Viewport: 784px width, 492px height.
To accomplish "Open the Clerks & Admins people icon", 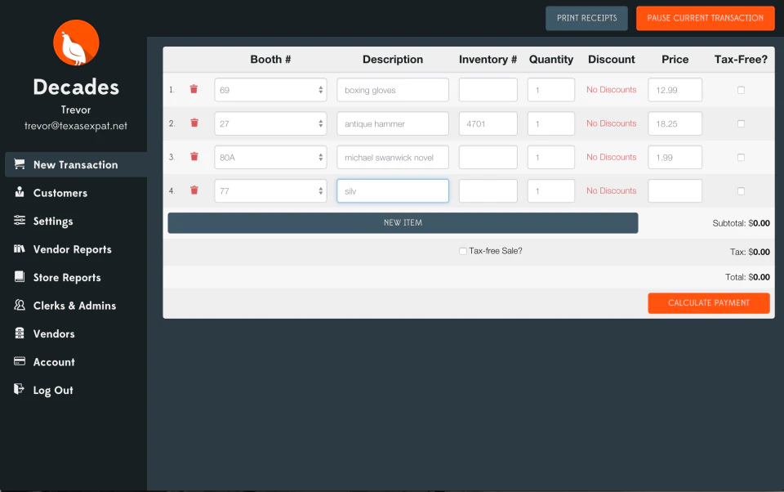I will point(18,306).
